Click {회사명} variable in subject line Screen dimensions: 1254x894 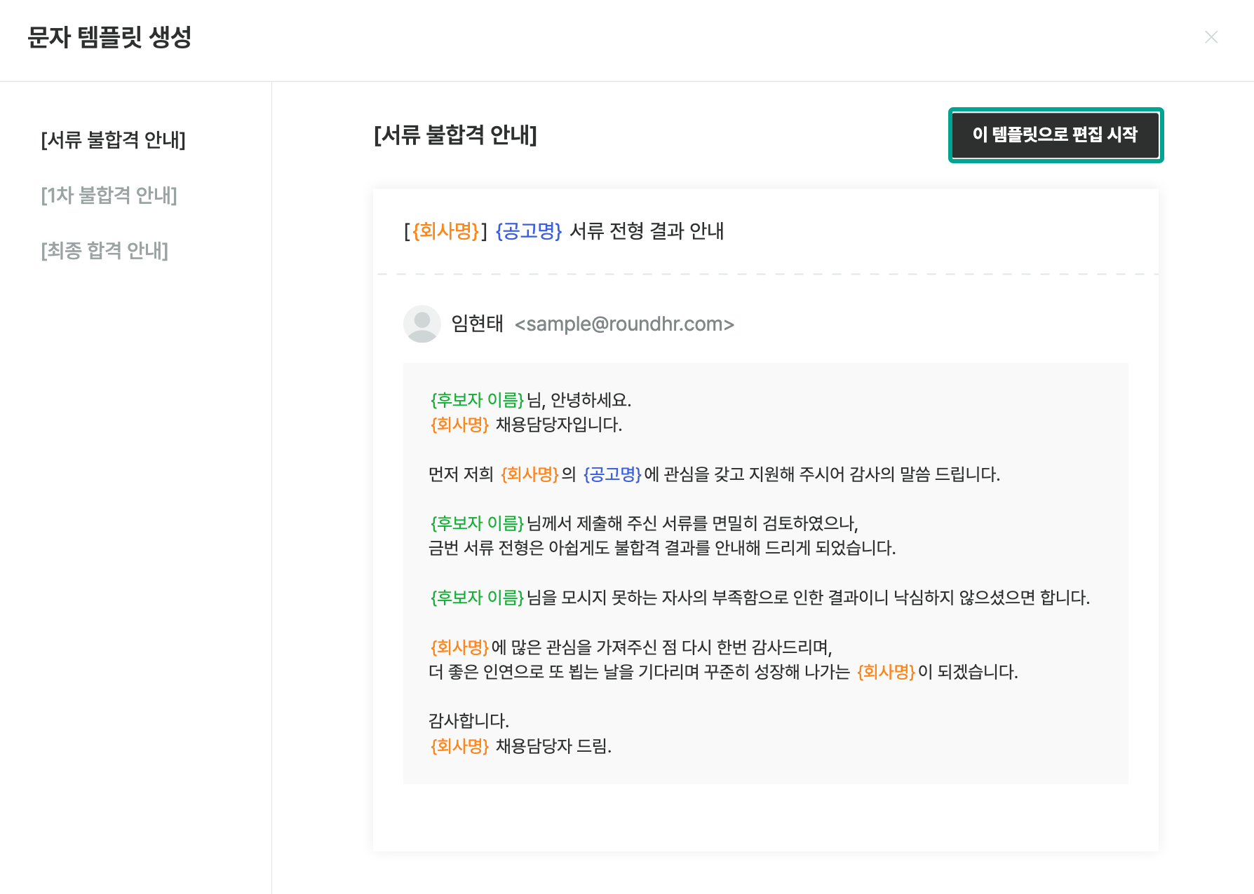[x=446, y=231]
